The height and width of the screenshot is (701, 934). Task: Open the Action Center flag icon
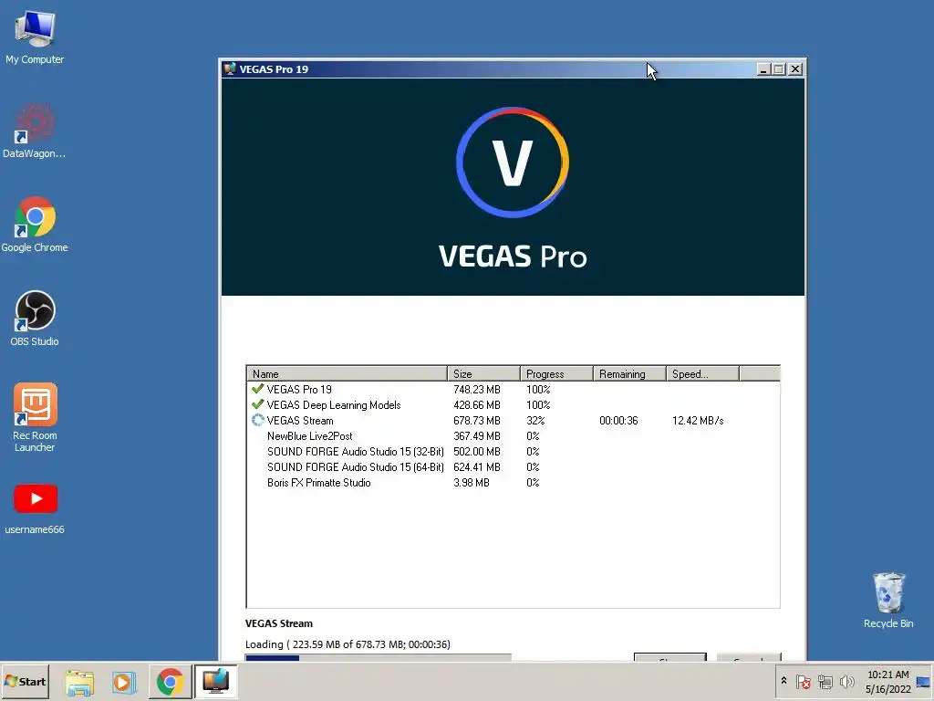803,681
